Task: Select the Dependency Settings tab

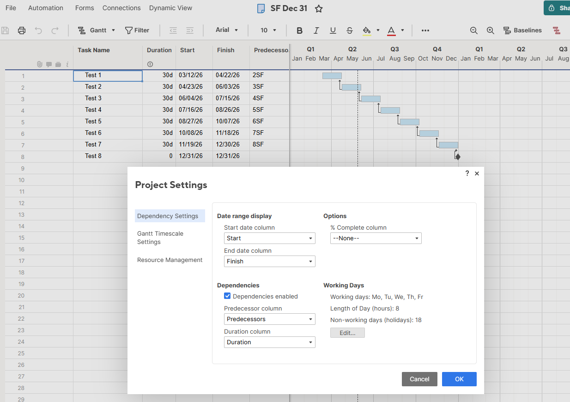Action: click(x=170, y=216)
